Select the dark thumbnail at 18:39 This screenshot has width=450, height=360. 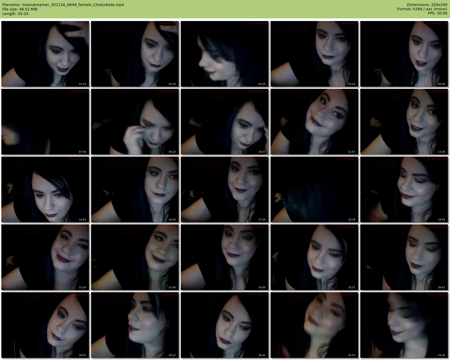pyautogui.click(x=314, y=189)
